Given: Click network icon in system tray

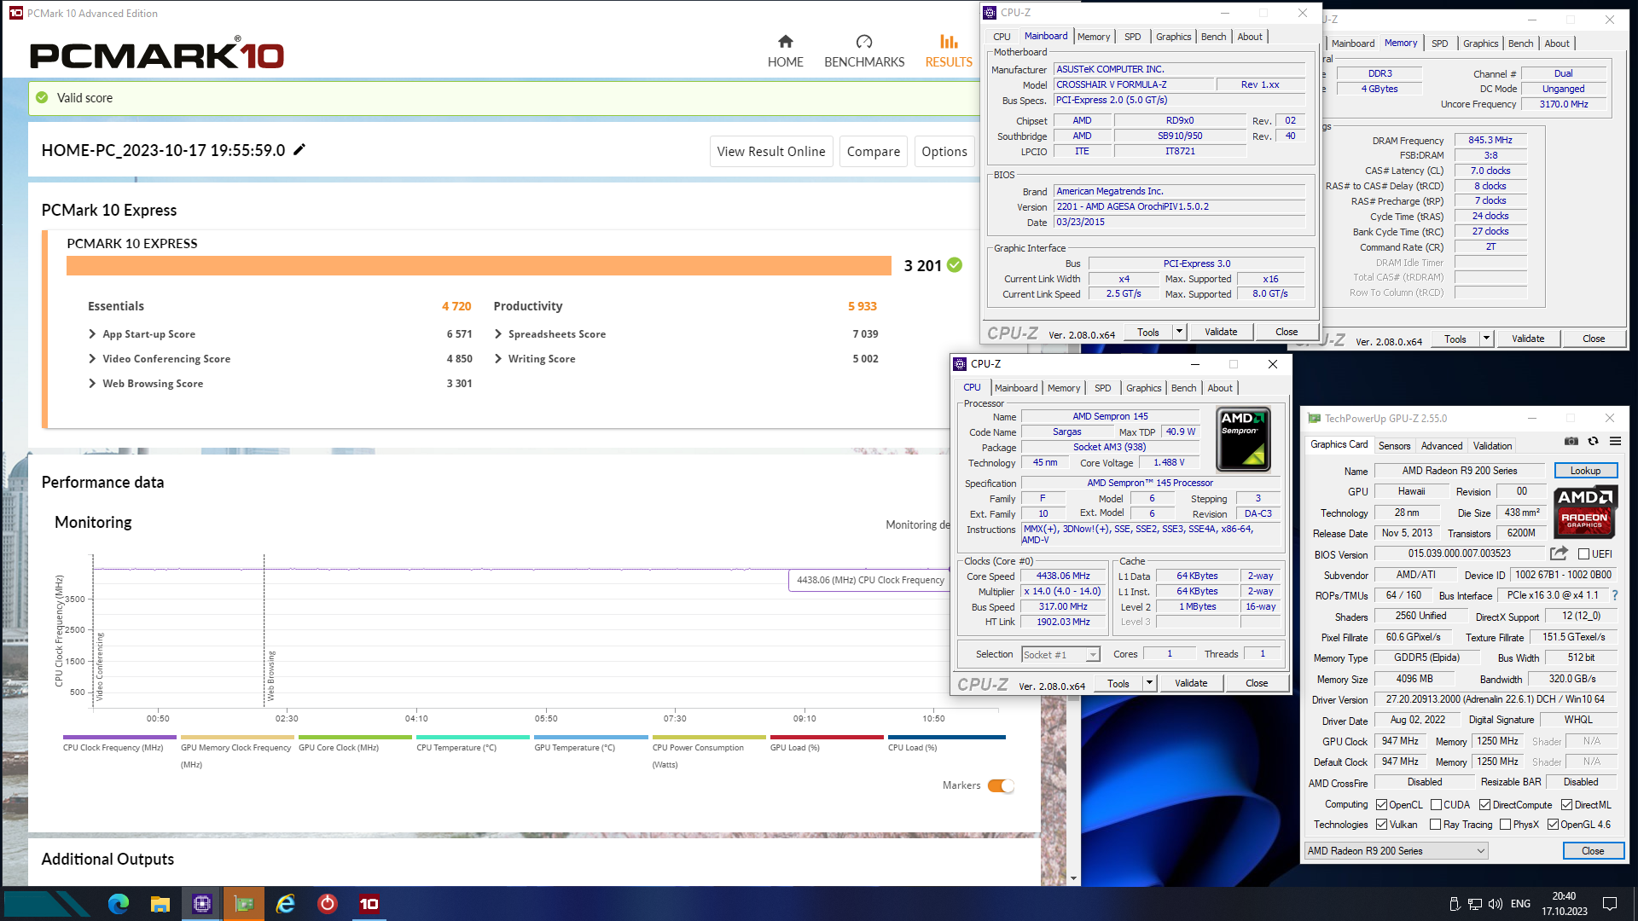Looking at the screenshot, I should [x=1475, y=904].
